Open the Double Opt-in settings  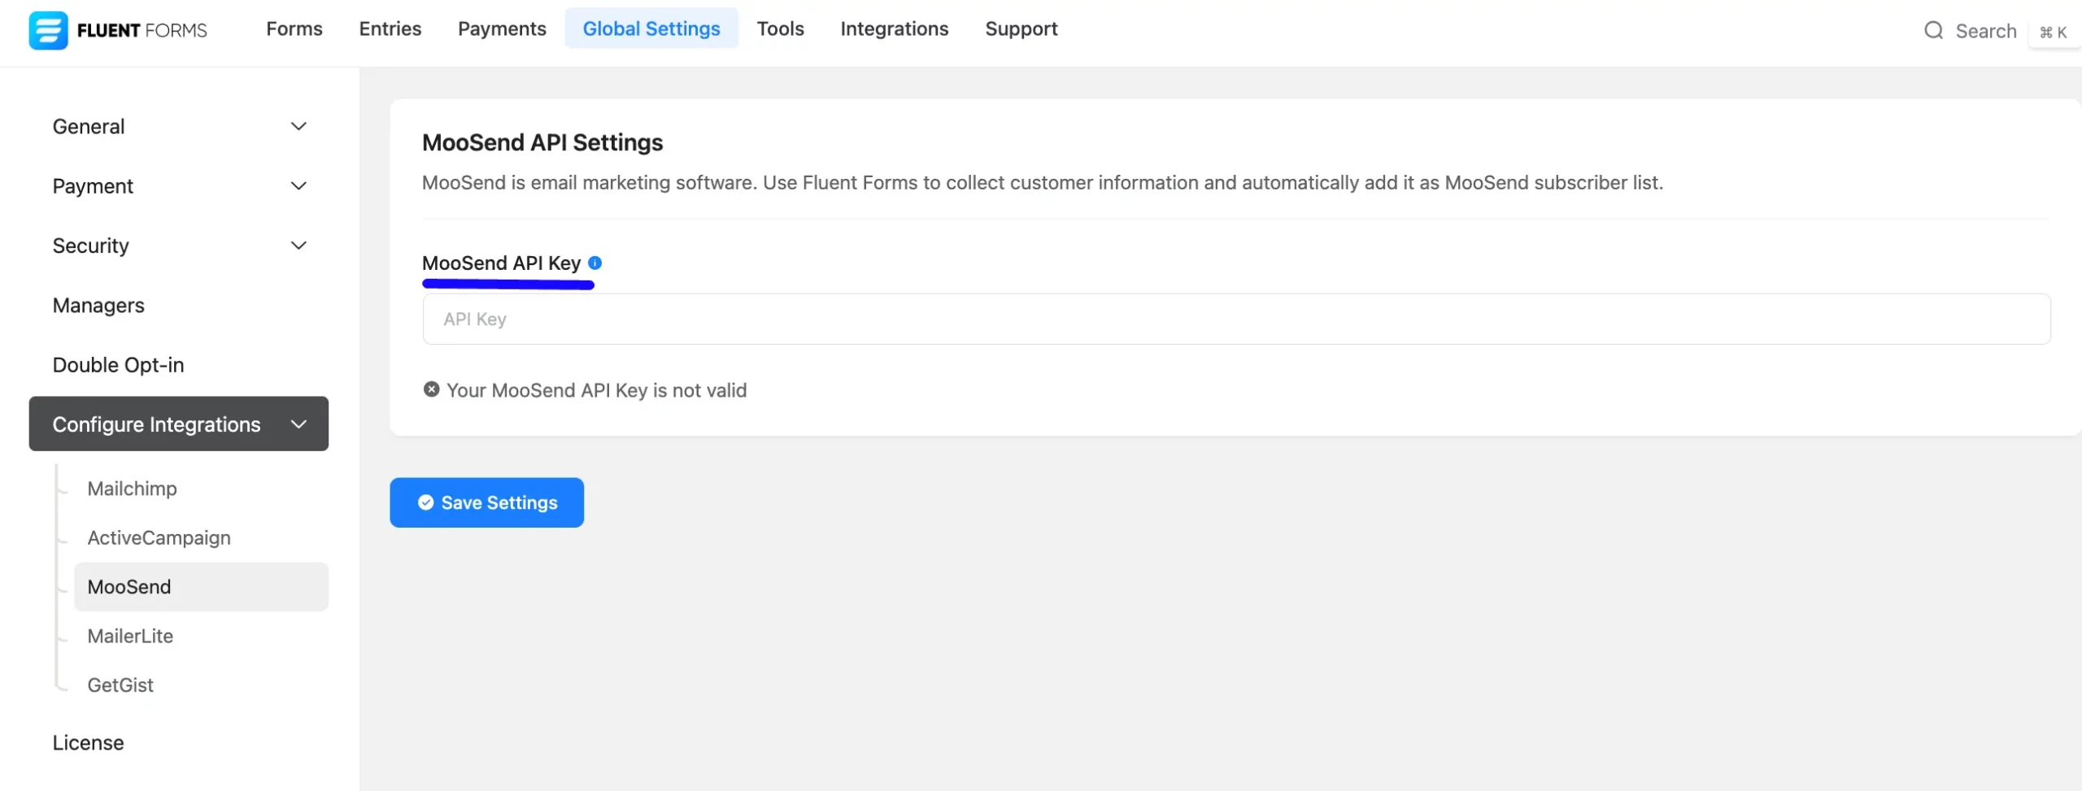pyautogui.click(x=118, y=364)
